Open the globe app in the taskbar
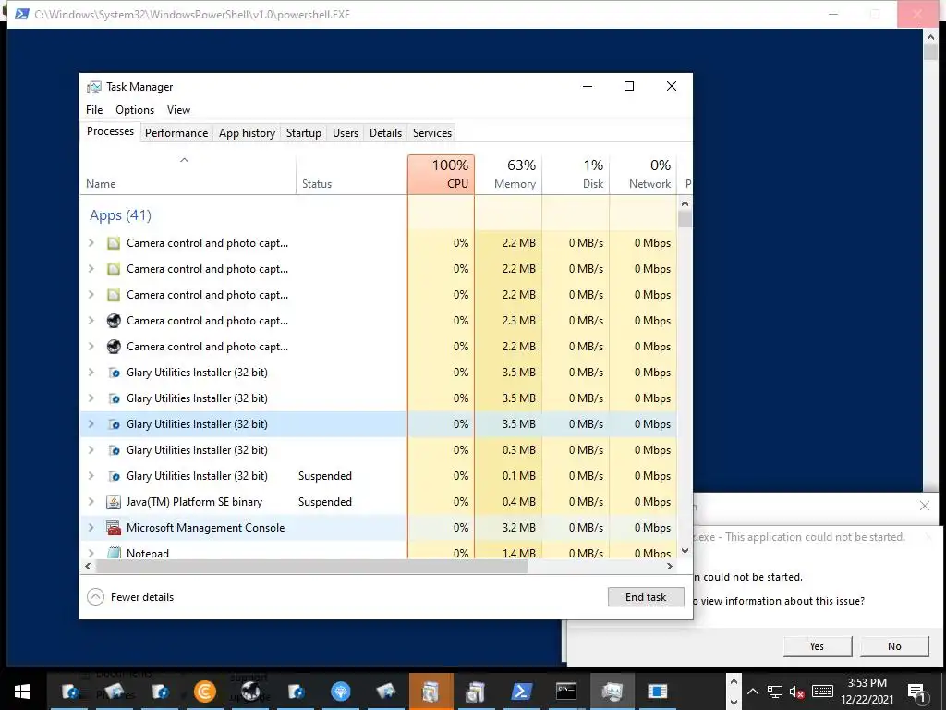Image resolution: width=946 pixels, height=710 pixels. tap(250, 692)
